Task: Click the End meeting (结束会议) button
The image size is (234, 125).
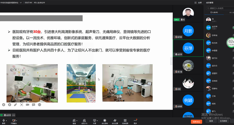Action: 196,122
